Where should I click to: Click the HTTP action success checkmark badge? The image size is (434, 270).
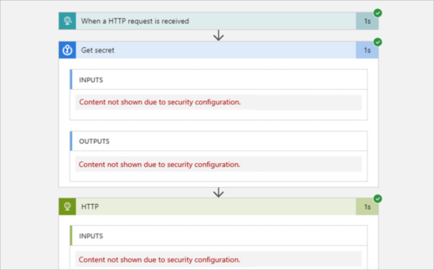coord(378,198)
